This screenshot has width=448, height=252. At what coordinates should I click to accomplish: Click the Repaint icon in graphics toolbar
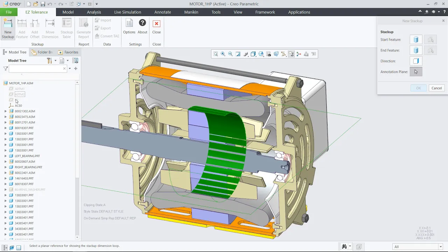coord(238,54)
